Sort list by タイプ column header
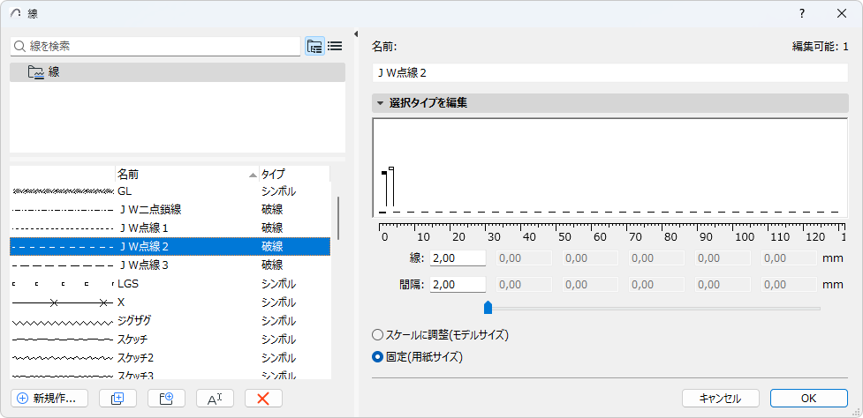Screen dimensions: 863x418 coord(294,174)
